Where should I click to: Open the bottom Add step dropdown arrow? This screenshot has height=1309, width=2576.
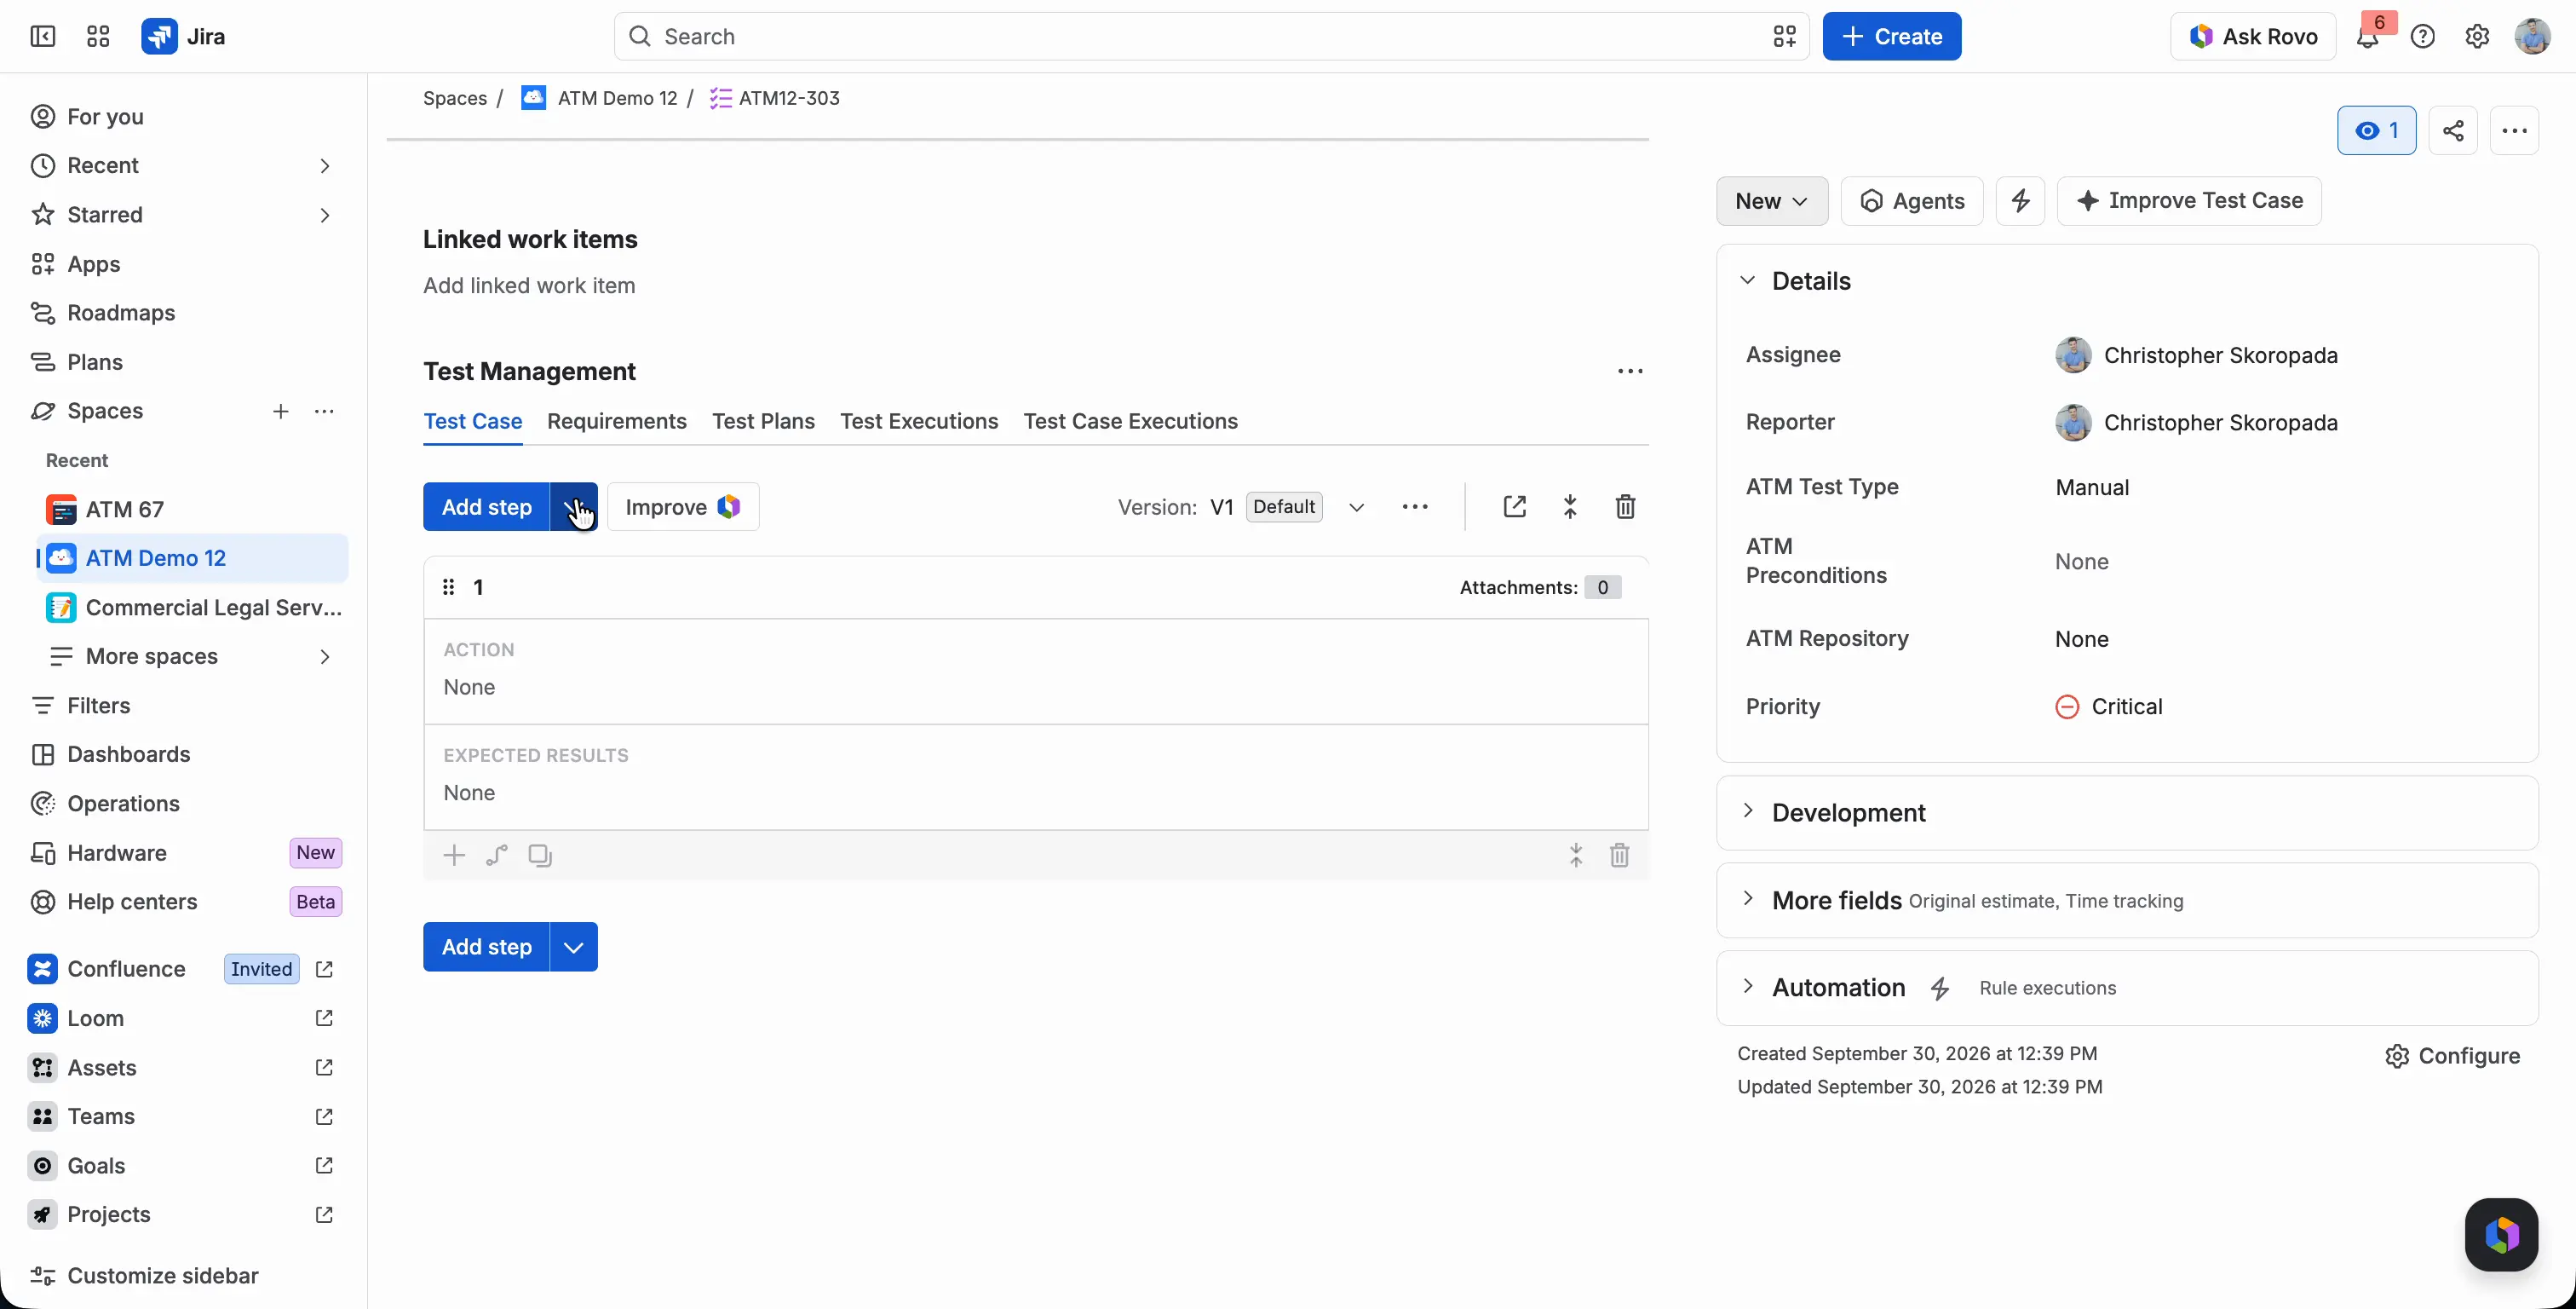574,947
